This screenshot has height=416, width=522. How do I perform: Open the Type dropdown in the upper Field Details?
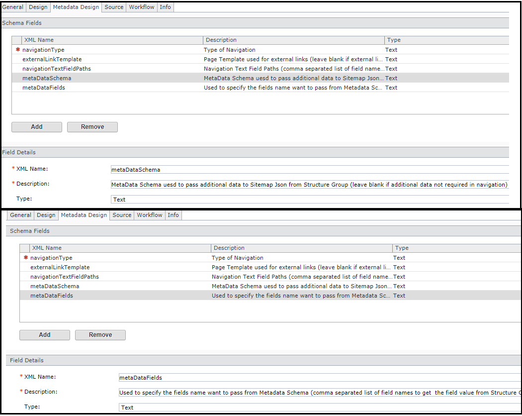pos(309,200)
